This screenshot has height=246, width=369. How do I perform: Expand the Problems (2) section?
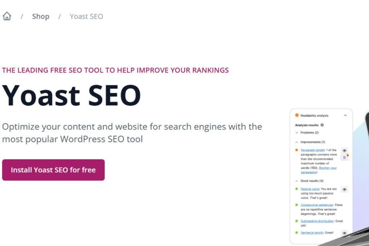click(296, 132)
